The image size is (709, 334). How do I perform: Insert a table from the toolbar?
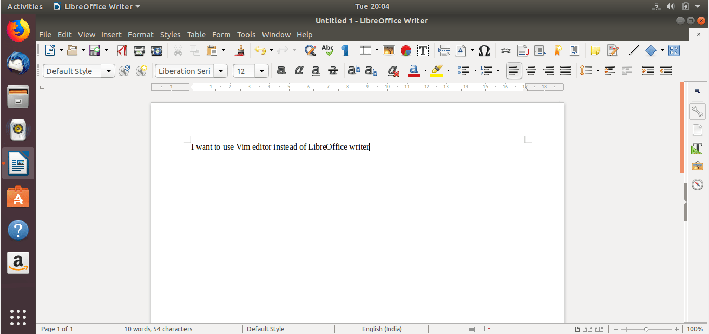365,50
